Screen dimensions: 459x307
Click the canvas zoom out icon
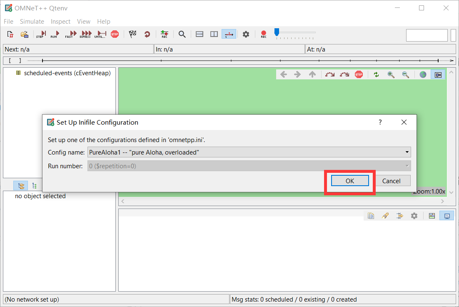point(405,74)
